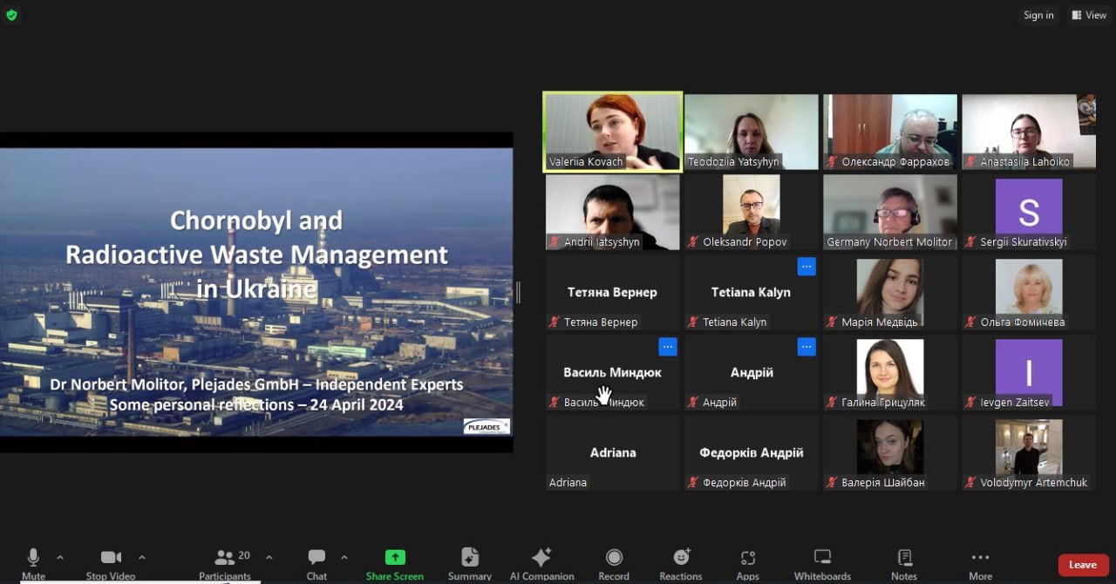Expand the chevron next to Participants
Viewport: 1116px width, 584px height.
click(x=269, y=557)
